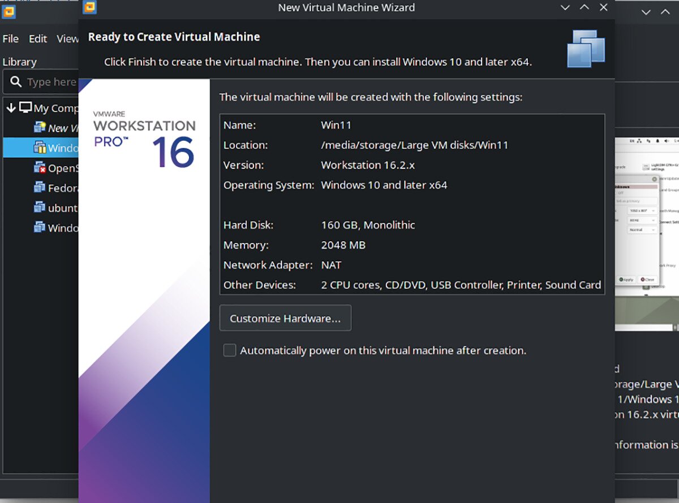Viewport: 679px width, 503px height.
Task: Open the Edit menu
Action: tap(37, 38)
